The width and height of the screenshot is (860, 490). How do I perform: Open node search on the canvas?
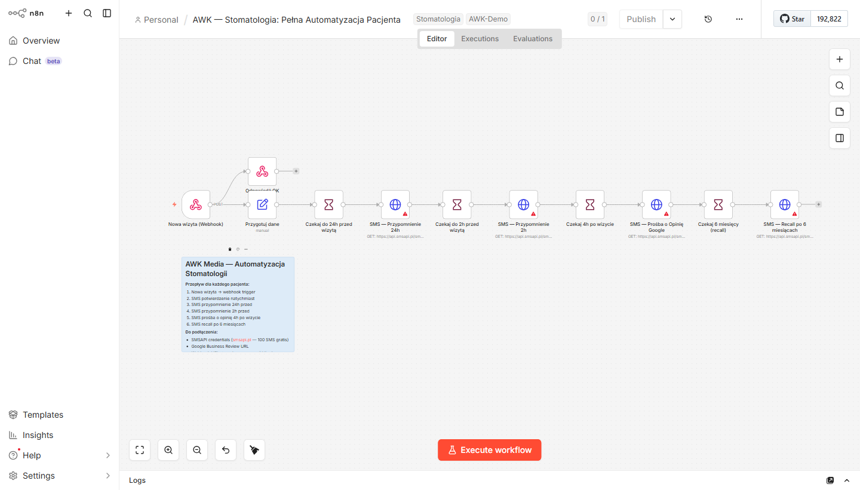(840, 85)
